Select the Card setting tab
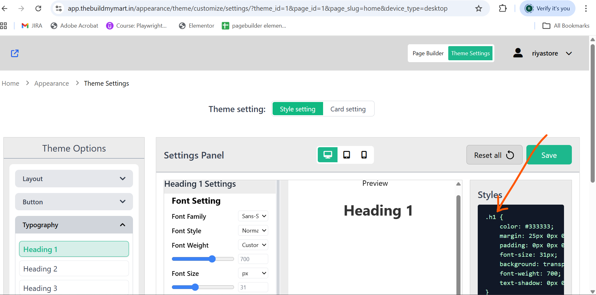This screenshot has height=295, width=596. pyautogui.click(x=348, y=109)
